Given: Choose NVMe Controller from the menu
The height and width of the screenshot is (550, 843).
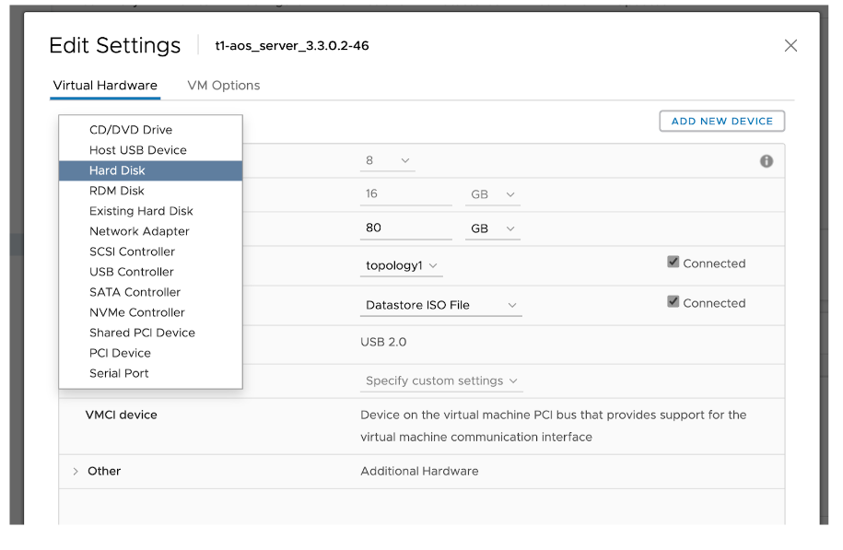Looking at the screenshot, I should [136, 312].
